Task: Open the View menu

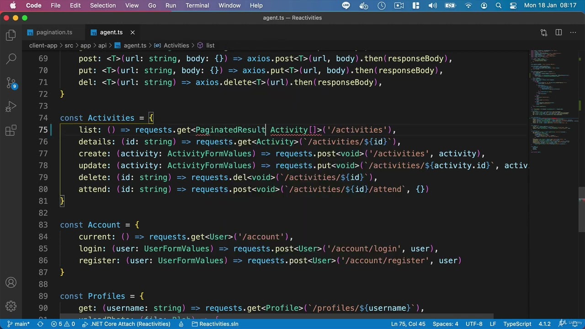Action: click(132, 5)
